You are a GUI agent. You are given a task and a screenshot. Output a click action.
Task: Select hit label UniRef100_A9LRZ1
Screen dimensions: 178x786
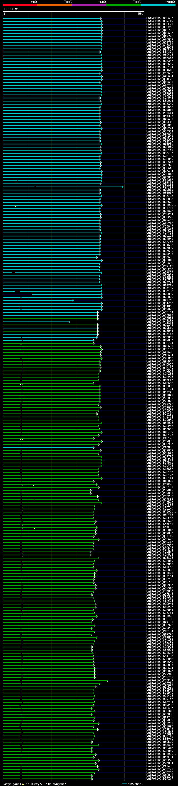tap(160, 190)
